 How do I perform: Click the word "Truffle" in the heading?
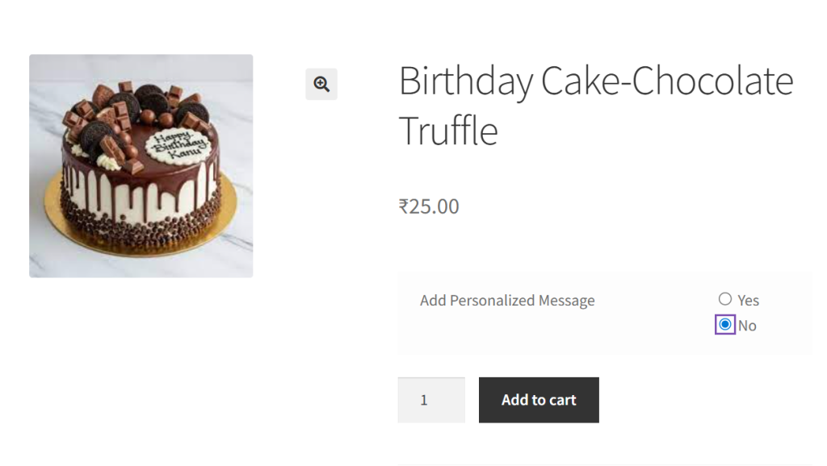pos(448,131)
